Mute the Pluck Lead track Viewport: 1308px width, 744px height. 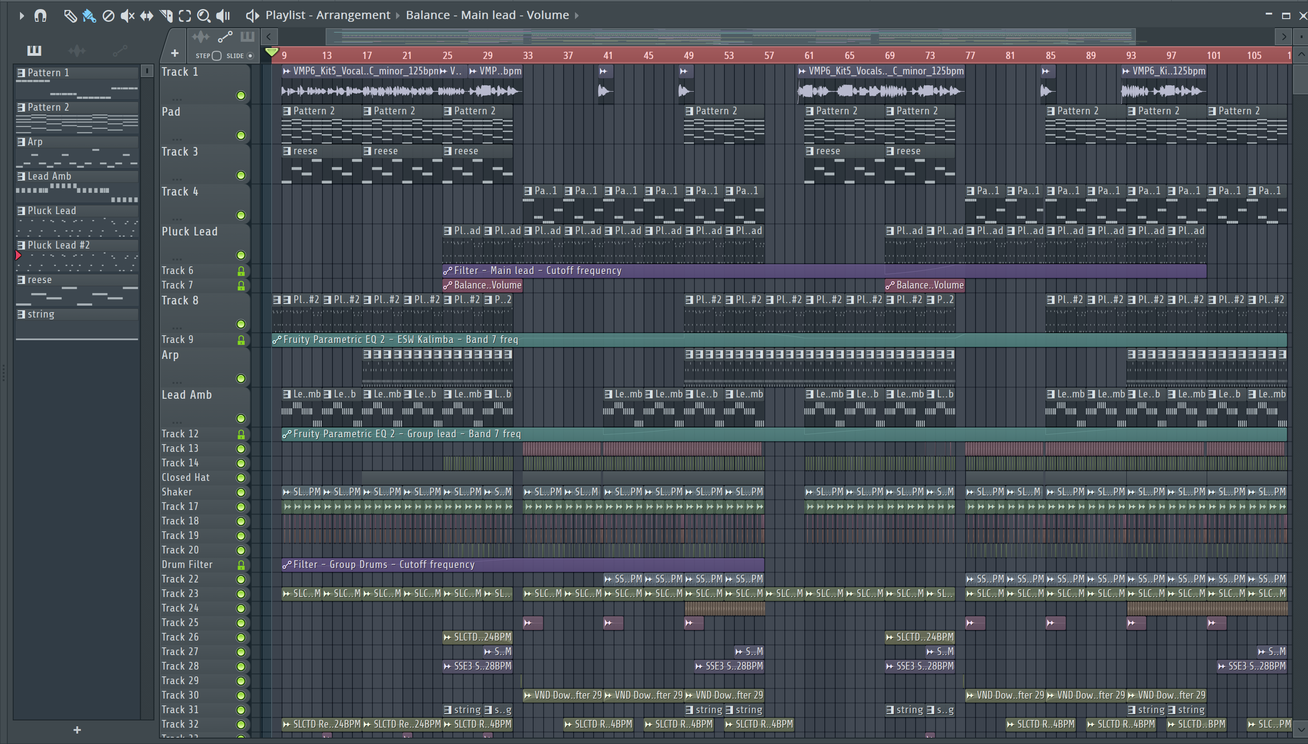click(x=240, y=255)
